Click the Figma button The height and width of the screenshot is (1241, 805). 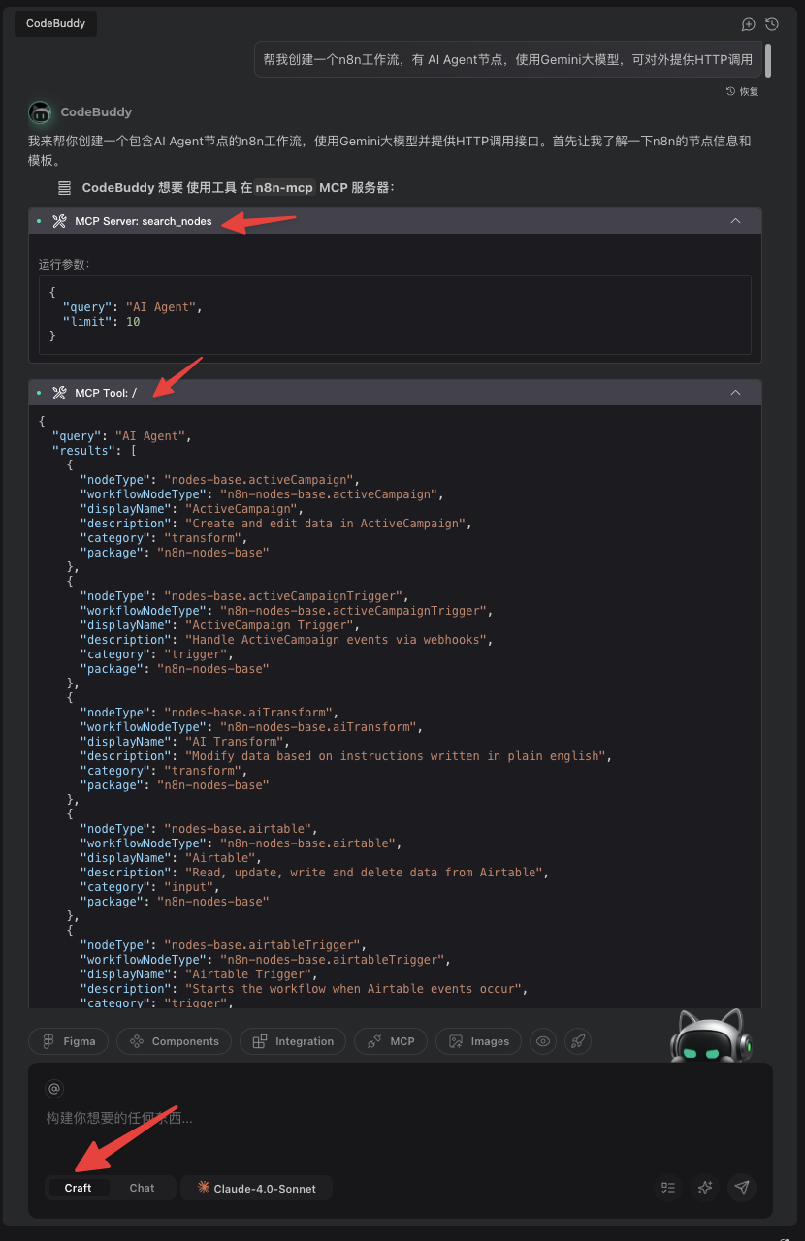(x=68, y=1041)
